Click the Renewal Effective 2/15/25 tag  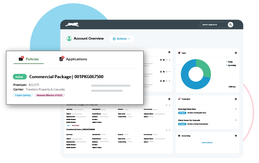pyautogui.click(x=50, y=95)
